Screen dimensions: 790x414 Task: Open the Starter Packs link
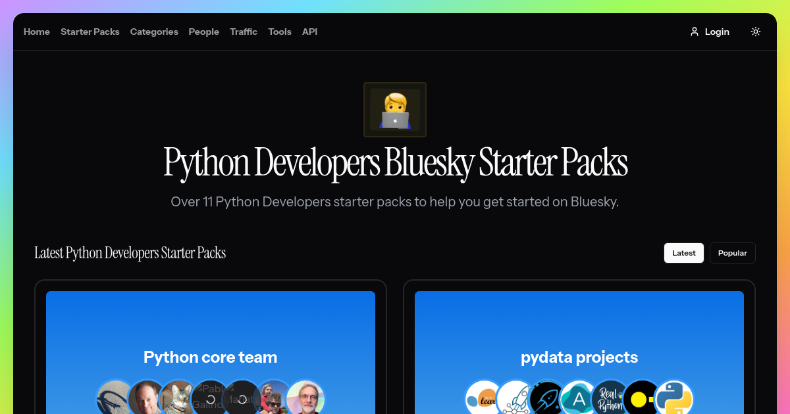(x=90, y=32)
